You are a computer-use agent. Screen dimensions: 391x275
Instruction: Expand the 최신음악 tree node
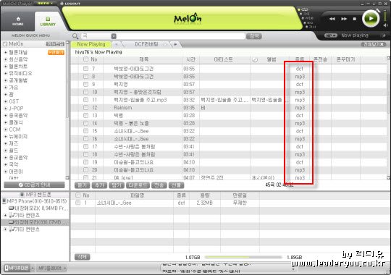click(x=6, y=59)
